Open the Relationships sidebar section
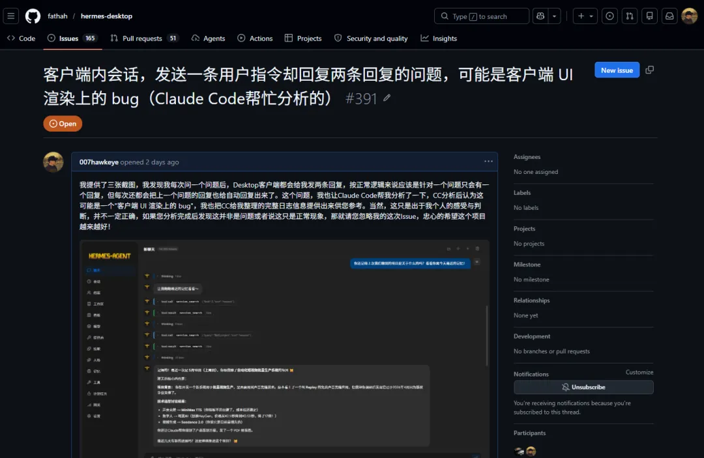This screenshot has width=704, height=458. pyautogui.click(x=532, y=300)
